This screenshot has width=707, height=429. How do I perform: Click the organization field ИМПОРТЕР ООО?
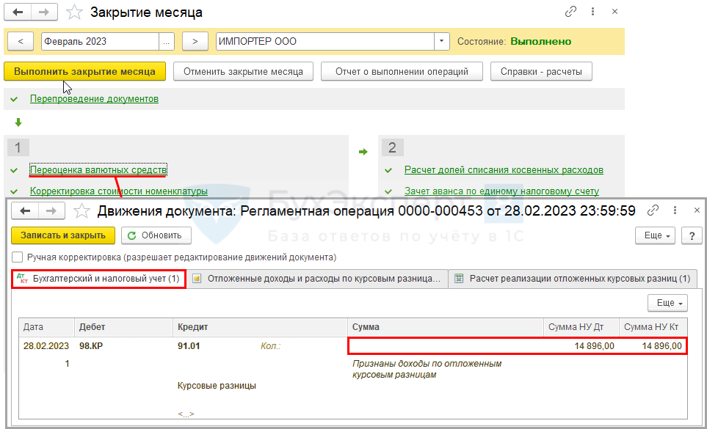pos(325,41)
